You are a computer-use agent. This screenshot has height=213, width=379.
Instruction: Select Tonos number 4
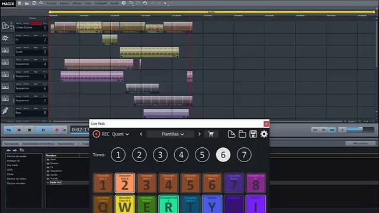(181, 155)
